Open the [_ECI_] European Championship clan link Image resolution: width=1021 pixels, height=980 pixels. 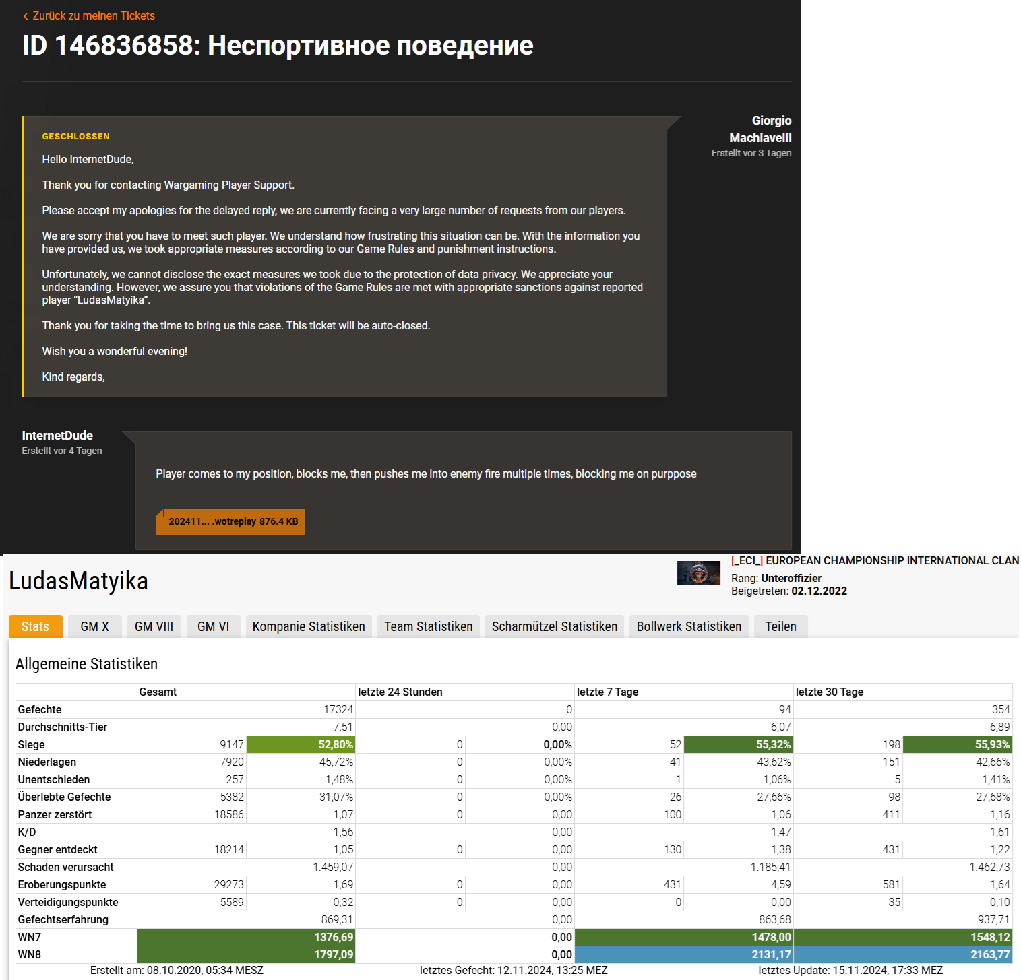[875, 560]
